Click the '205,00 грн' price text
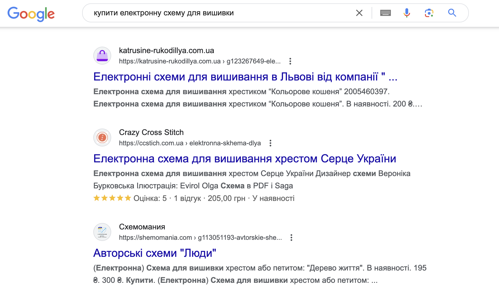The height and width of the screenshot is (294, 499). pyautogui.click(x=227, y=198)
